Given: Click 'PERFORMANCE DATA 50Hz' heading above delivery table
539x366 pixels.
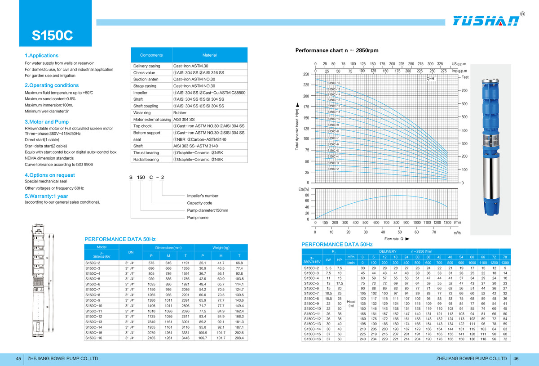Looking at the screenshot, I should point(337,244).
